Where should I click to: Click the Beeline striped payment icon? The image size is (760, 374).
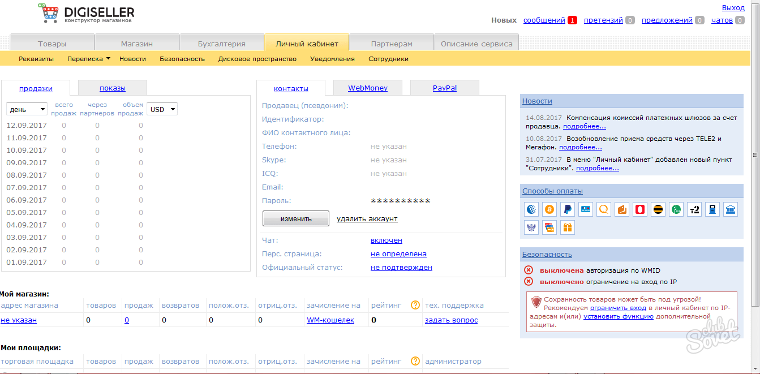click(658, 209)
